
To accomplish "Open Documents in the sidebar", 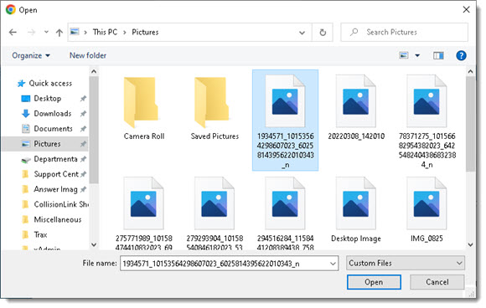I will 53,129.
